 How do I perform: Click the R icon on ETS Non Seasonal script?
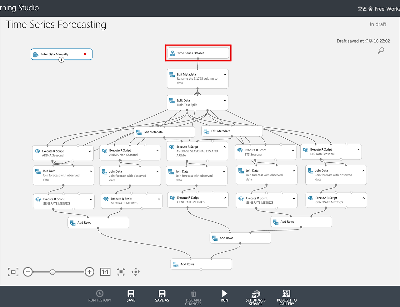tap(306, 150)
